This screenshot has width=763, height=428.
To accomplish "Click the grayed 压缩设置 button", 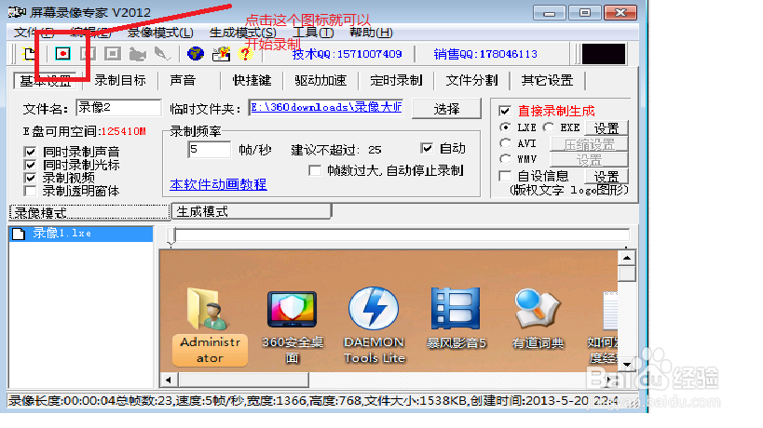I will [x=590, y=144].
